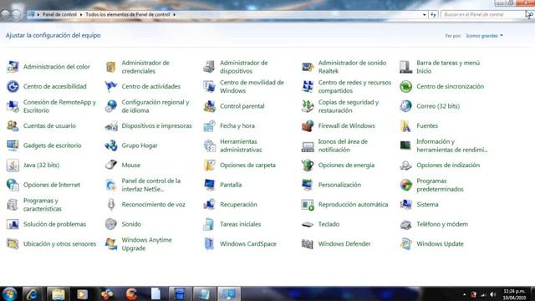This screenshot has width=535, height=301.
Task: Open Panel de control de la interfaz NetSe... link
Action: tap(150, 185)
